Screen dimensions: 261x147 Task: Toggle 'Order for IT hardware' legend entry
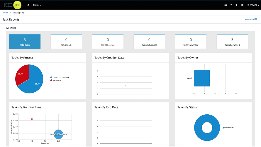pyautogui.click(x=61, y=77)
